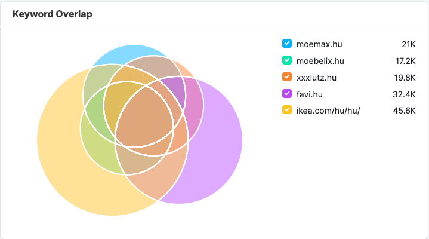429x239 pixels.
Task: Uncheck the moemax.hu checkbox
Action: pos(287,44)
